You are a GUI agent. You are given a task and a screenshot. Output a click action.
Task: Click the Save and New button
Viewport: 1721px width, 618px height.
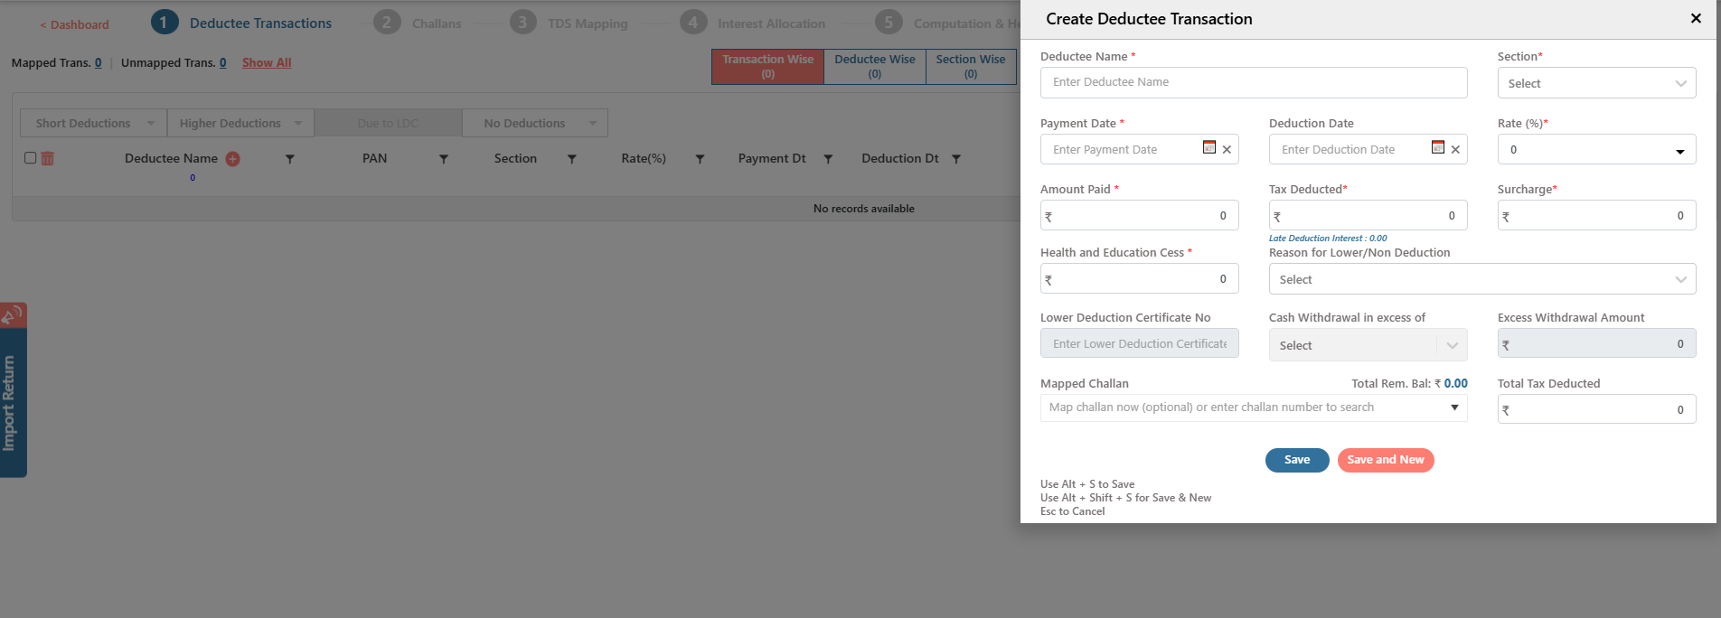coord(1386,460)
